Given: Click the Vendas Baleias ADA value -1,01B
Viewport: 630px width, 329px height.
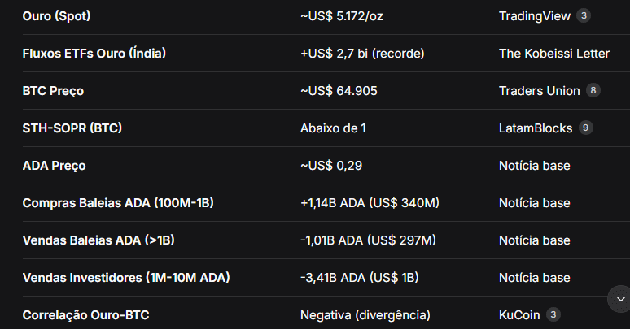Looking at the screenshot, I should pos(368,240).
